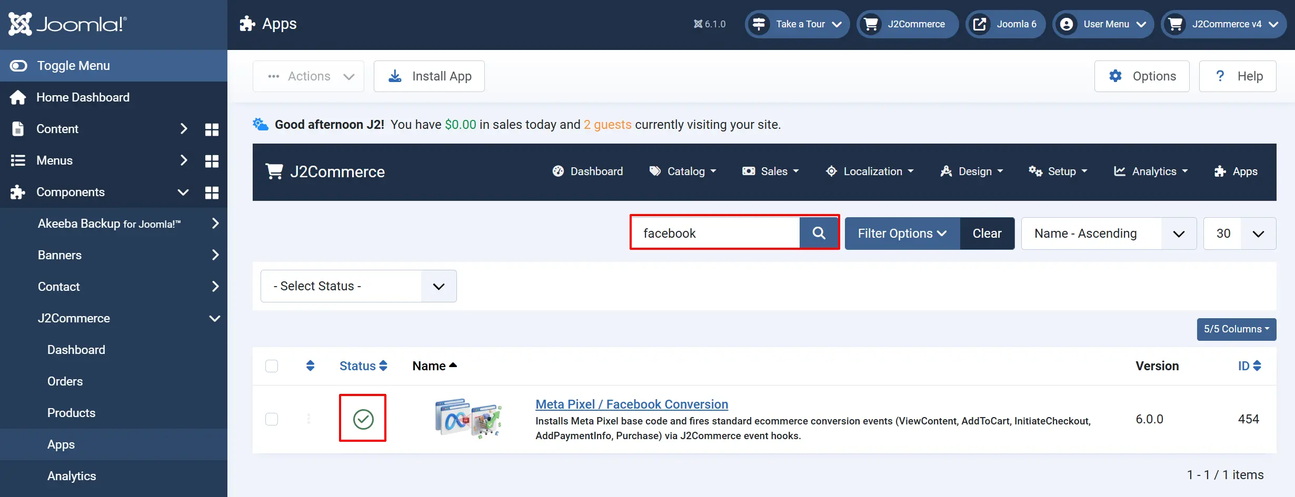Open Home Dashboard from the sidebar
The image size is (1295, 497).
(83, 97)
